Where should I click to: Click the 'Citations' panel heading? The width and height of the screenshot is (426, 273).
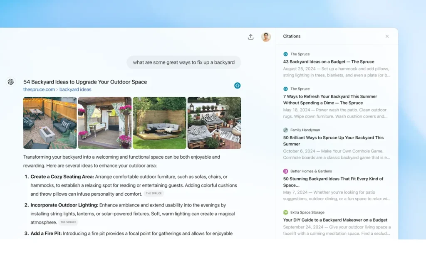[x=292, y=36]
